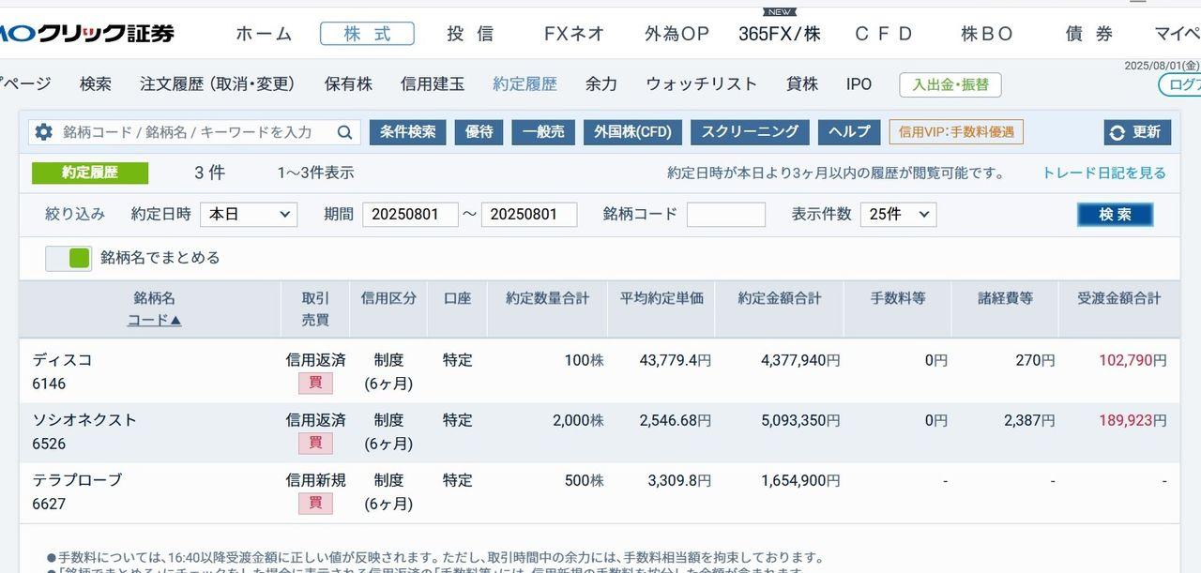1201x573 pixels.
Task: Click the blue 検索 search button
Action: click(1115, 214)
